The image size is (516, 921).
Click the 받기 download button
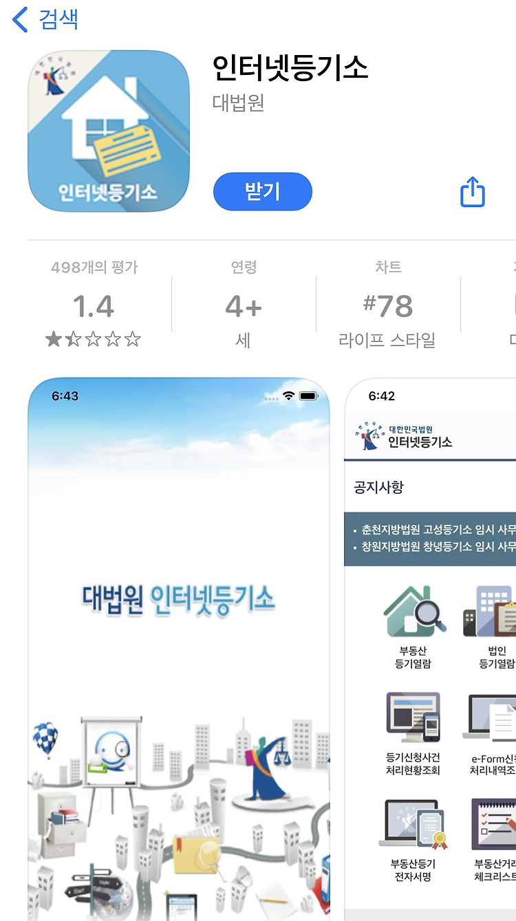[263, 191]
